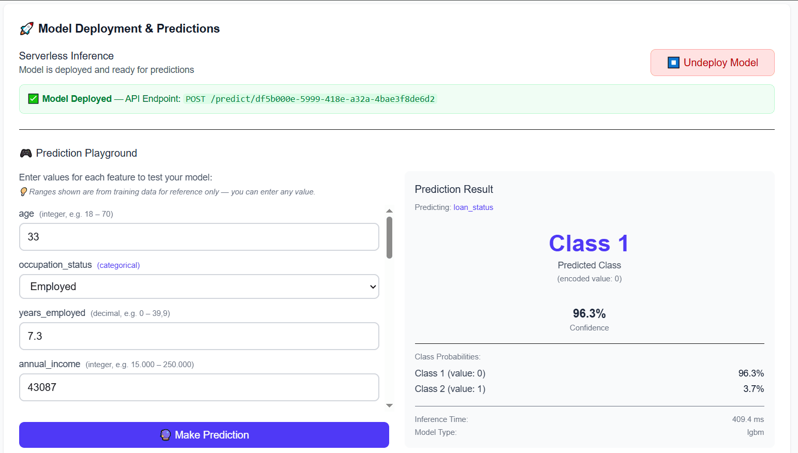Click the crystal ball icon on Make Prediction
Screen dimensions: 798x453
[x=166, y=435]
